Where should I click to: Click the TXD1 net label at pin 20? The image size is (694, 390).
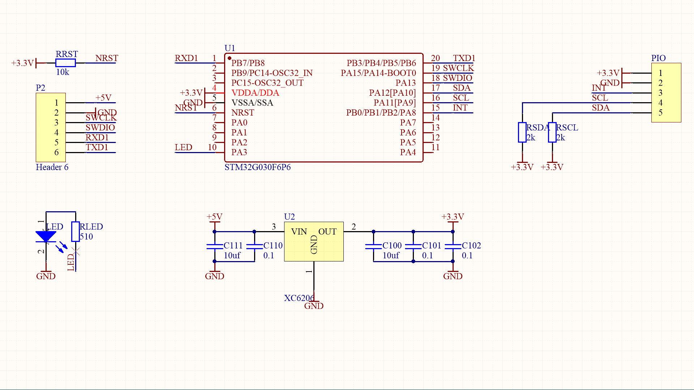point(464,58)
